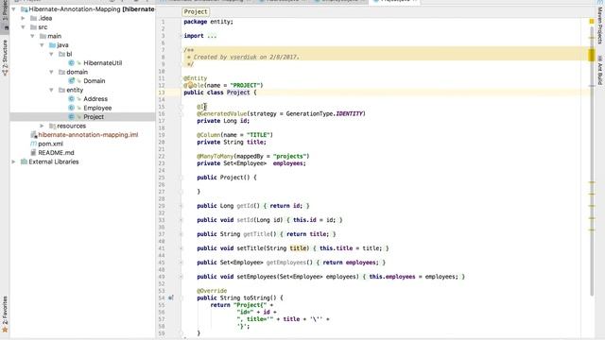Click the Address class icon

(72, 98)
